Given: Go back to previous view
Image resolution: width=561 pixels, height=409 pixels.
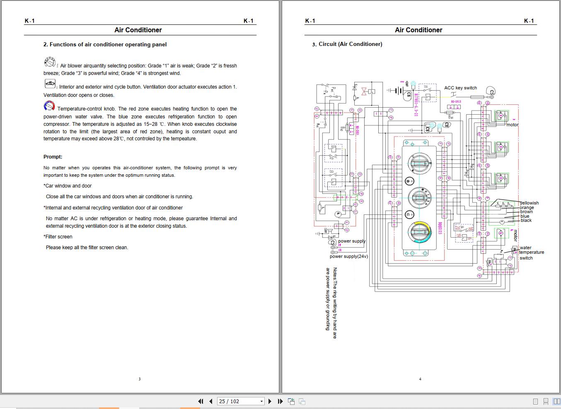Looking at the screenshot, I should (291, 401).
